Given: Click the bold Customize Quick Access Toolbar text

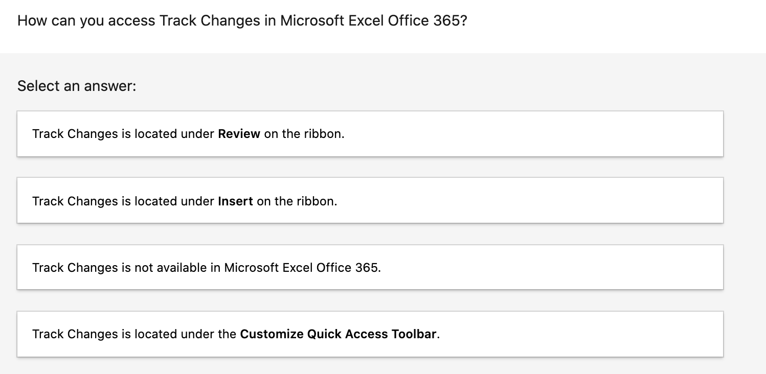Looking at the screenshot, I should [338, 334].
